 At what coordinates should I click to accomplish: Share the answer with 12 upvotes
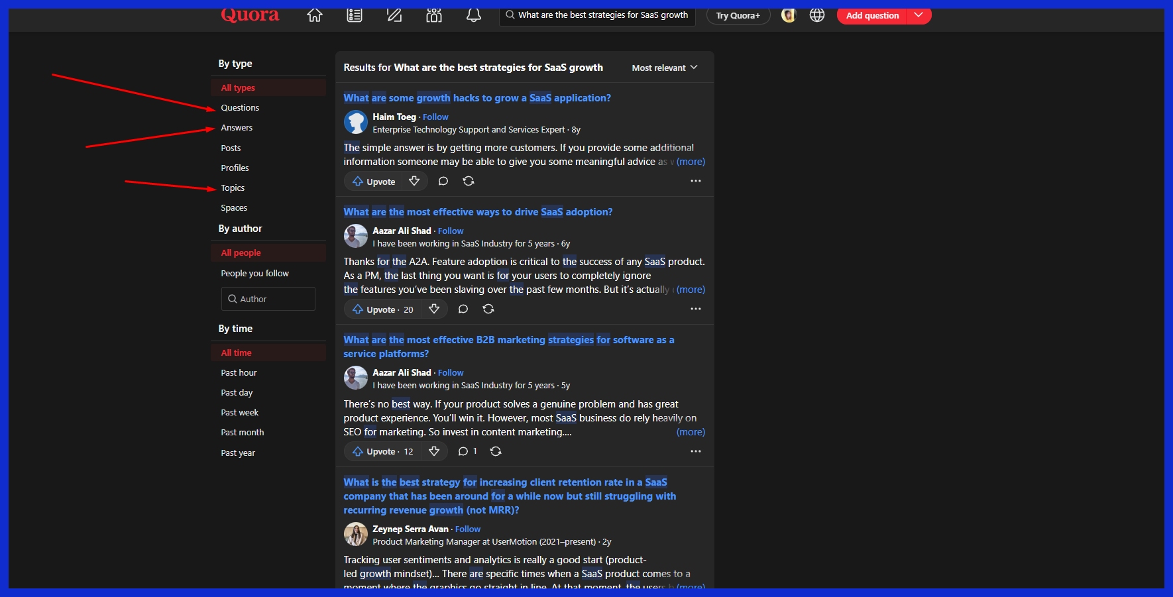point(496,451)
